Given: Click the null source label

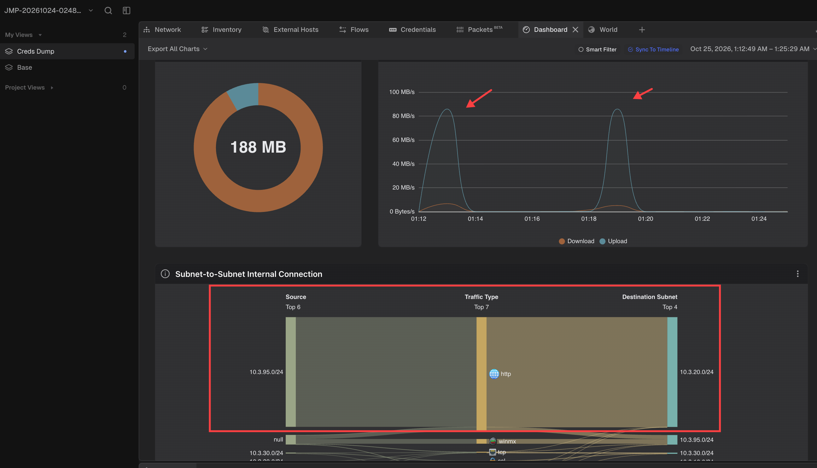Looking at the screenshot, I should coord(278,439).
